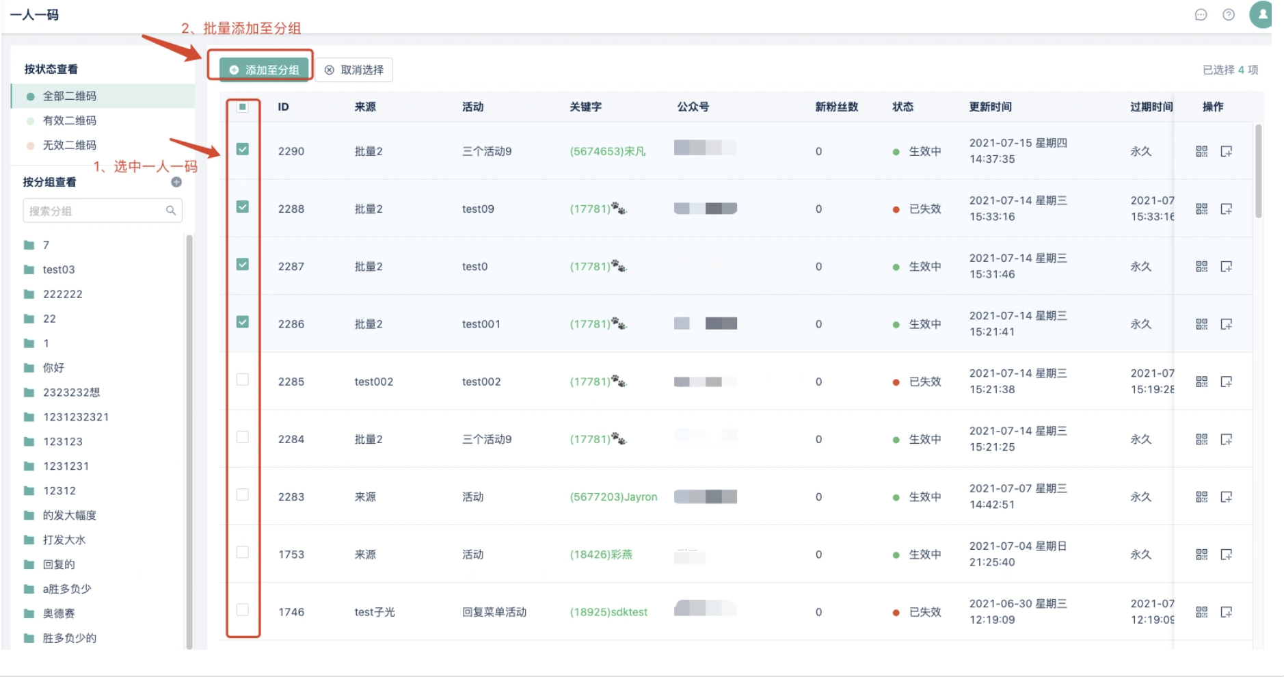Show QR code for row 2284
The image size is (1284, 677).
(1201, 439)
